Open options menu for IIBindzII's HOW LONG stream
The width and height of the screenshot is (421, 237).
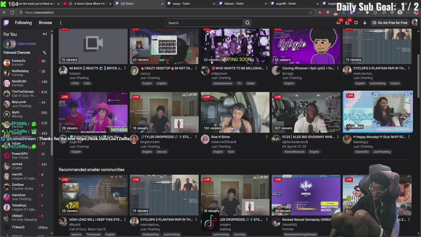[x=125, y=220]
